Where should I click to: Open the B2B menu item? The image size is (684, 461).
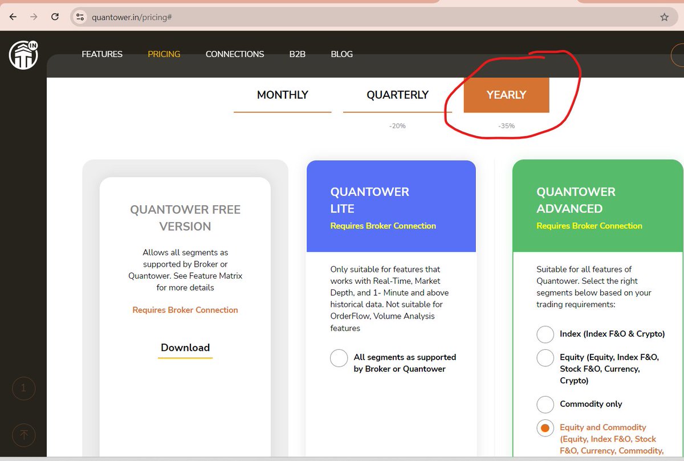tap(298, 54)
